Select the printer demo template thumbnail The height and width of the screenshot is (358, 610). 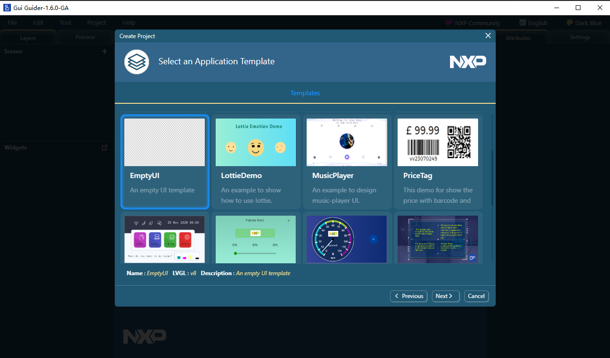(x=165, y=239)
